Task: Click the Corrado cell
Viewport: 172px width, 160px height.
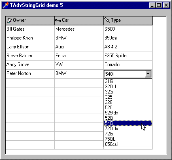Action: point(128,65)
